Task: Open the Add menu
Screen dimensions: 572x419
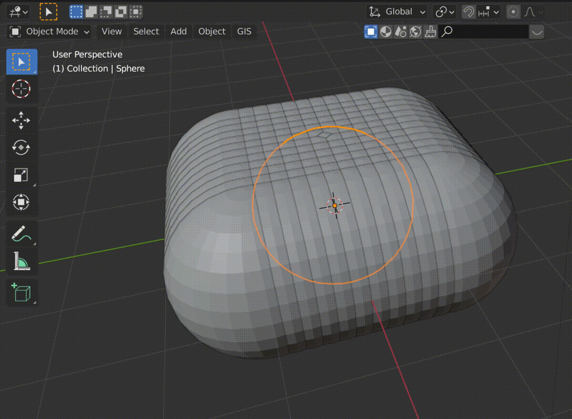Action: tap(178, 32)
